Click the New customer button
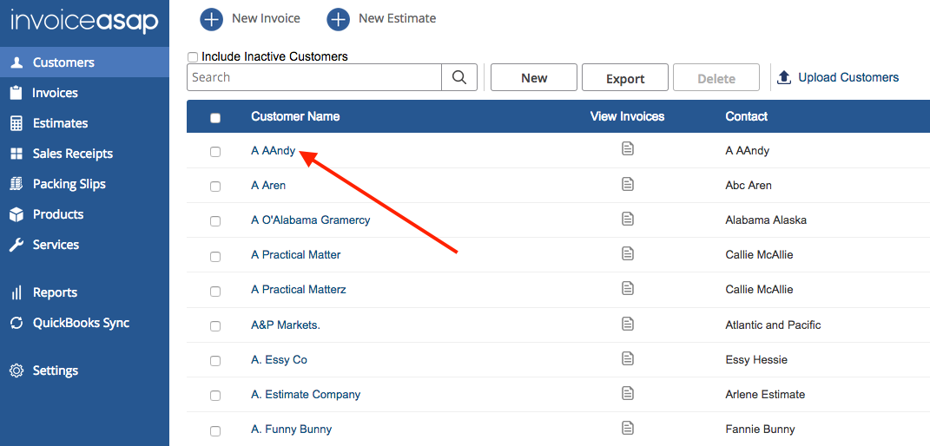 533,77
